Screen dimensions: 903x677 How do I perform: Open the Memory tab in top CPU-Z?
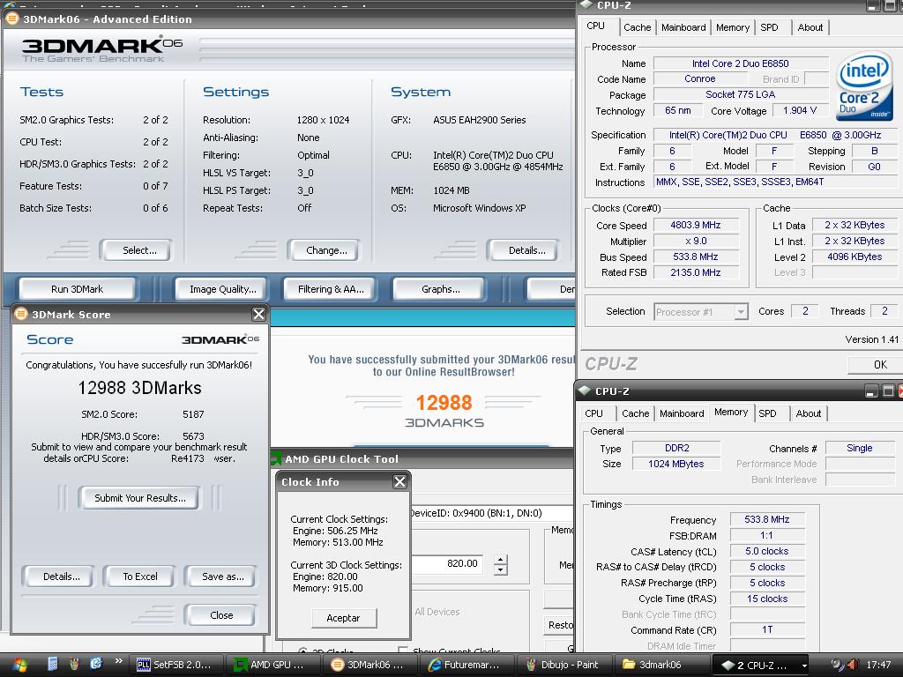coord(733,27)
